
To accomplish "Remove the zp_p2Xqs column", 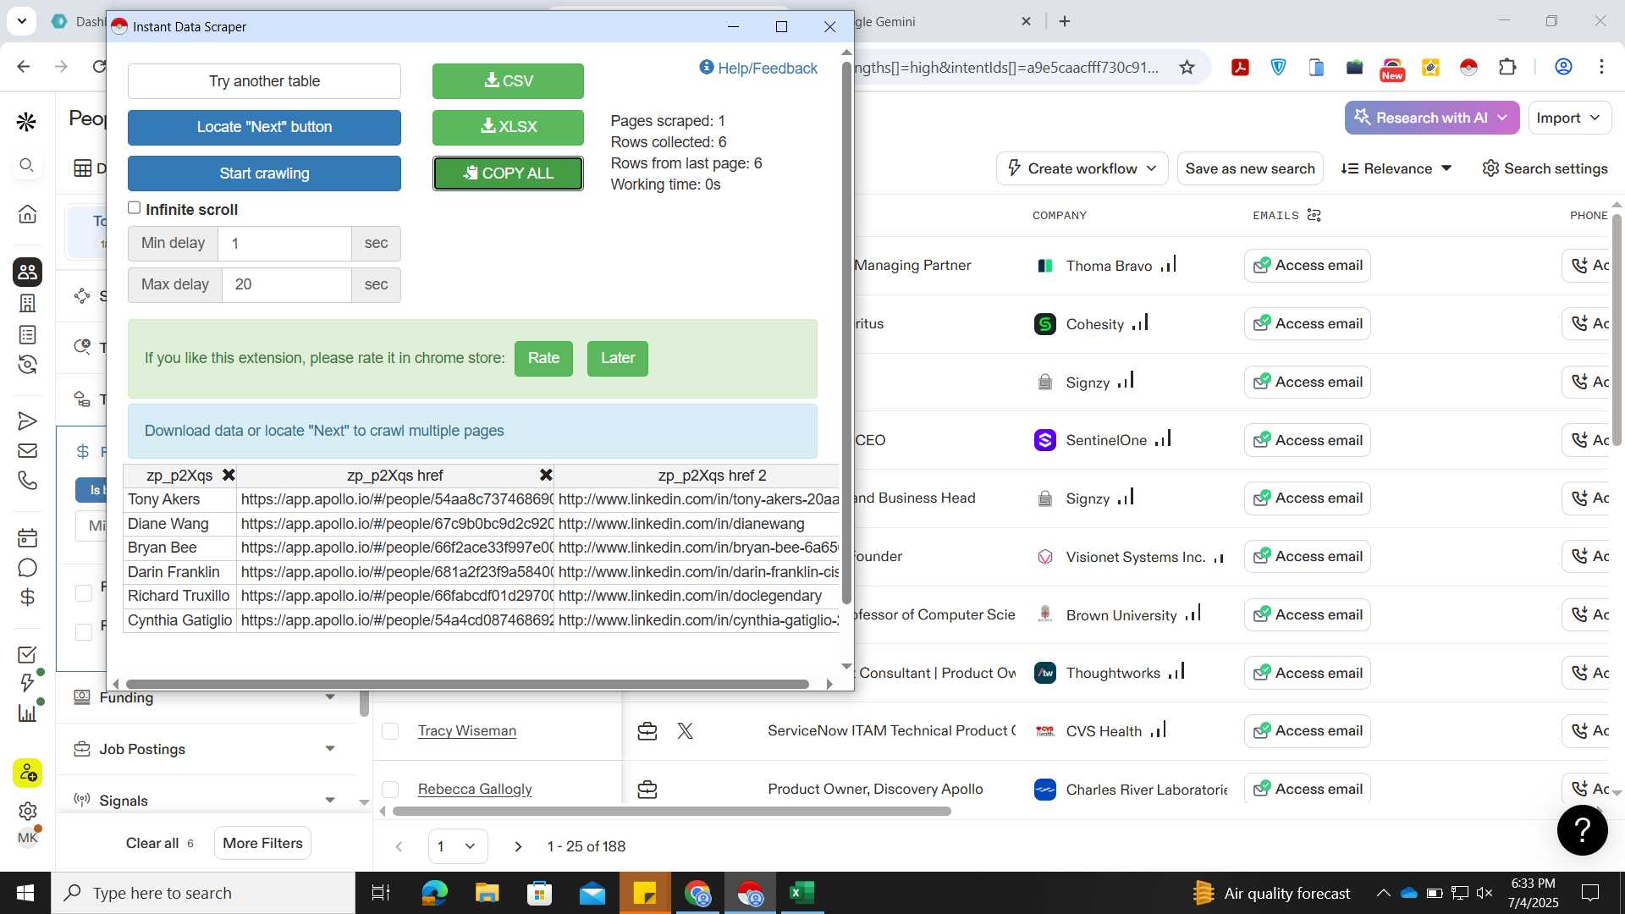I will pos(229,476).
